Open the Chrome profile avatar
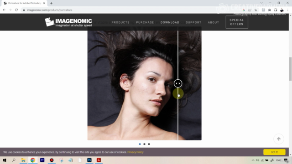This screenshot has width=292, height=164. tap(282, 10)
